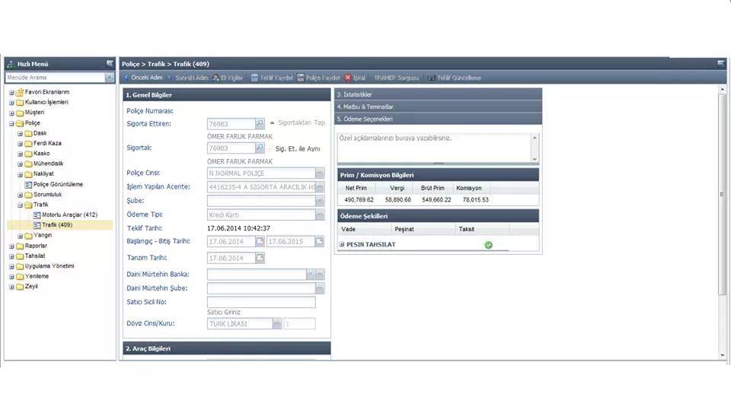Collapse the Poliçe folder
Screen dimensions: 731x410
coord(11,123)
